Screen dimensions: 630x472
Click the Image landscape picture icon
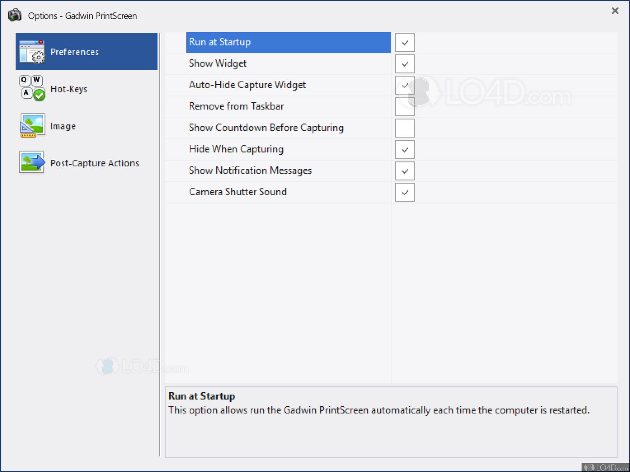click(x=32, y=125)
